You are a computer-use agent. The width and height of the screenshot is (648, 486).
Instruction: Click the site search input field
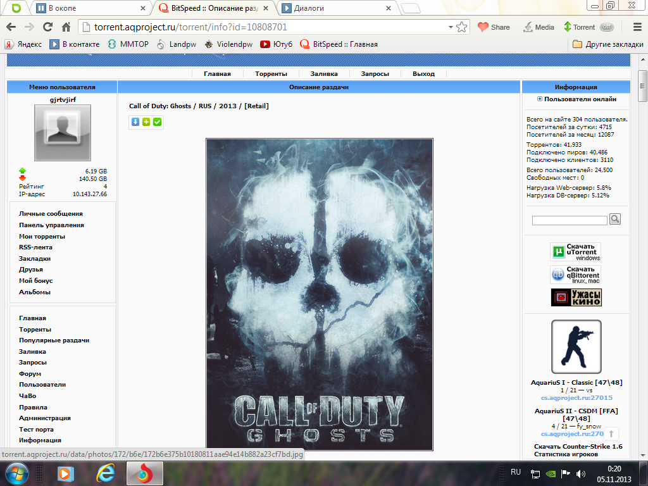pyautogui.click(x=570, y=220)
